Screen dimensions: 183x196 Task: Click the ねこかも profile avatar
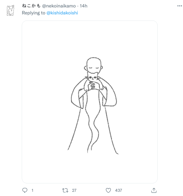coord(10,10)
